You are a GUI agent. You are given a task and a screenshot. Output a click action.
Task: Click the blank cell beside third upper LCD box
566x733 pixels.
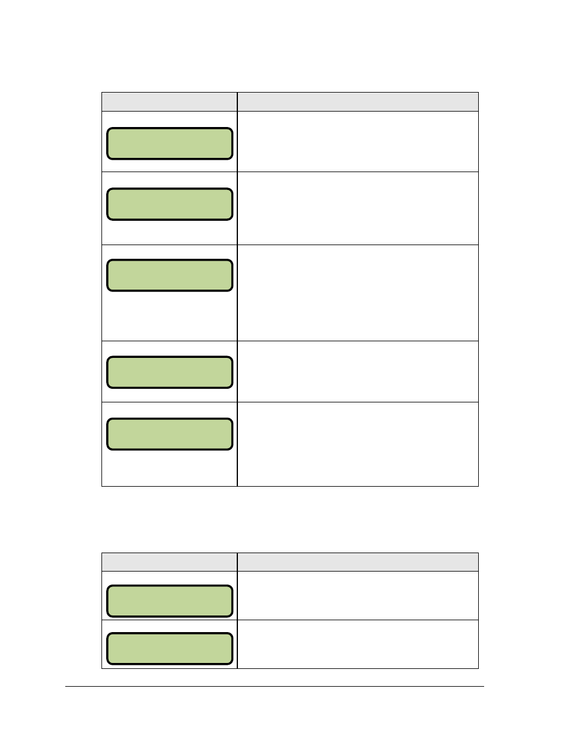(x=358, y=293)
